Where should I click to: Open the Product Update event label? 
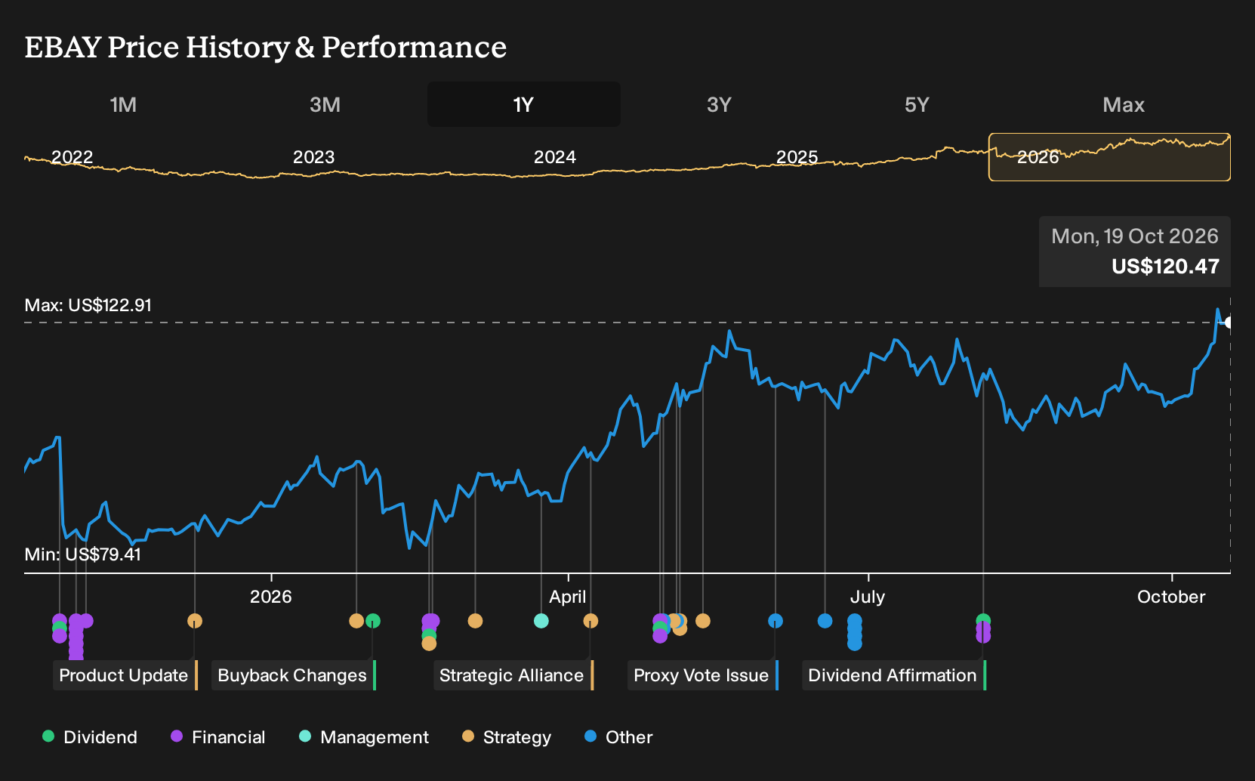click(125, 675)
